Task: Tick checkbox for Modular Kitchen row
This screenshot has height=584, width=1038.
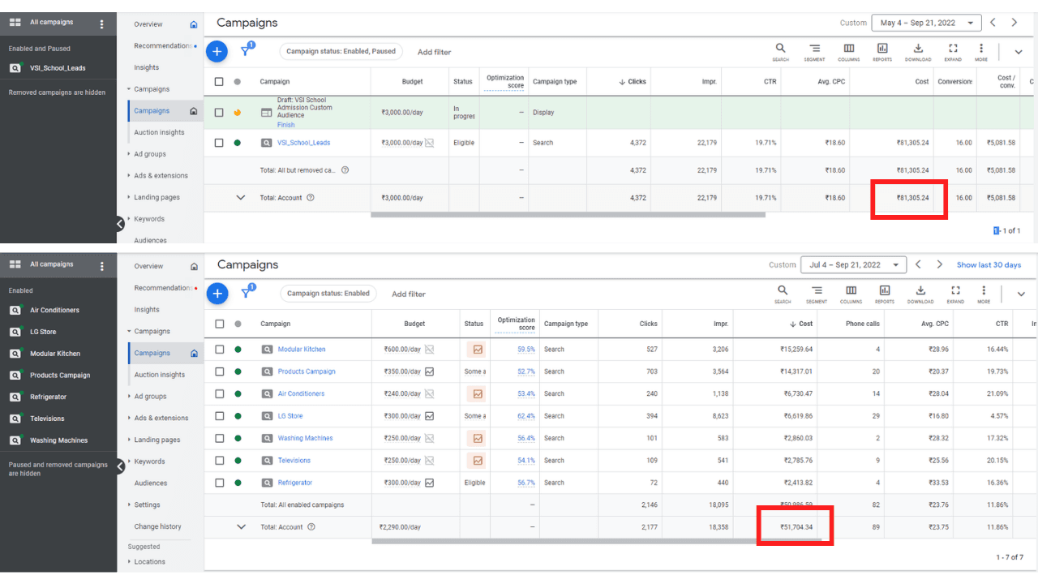Action: coord(220,350)
